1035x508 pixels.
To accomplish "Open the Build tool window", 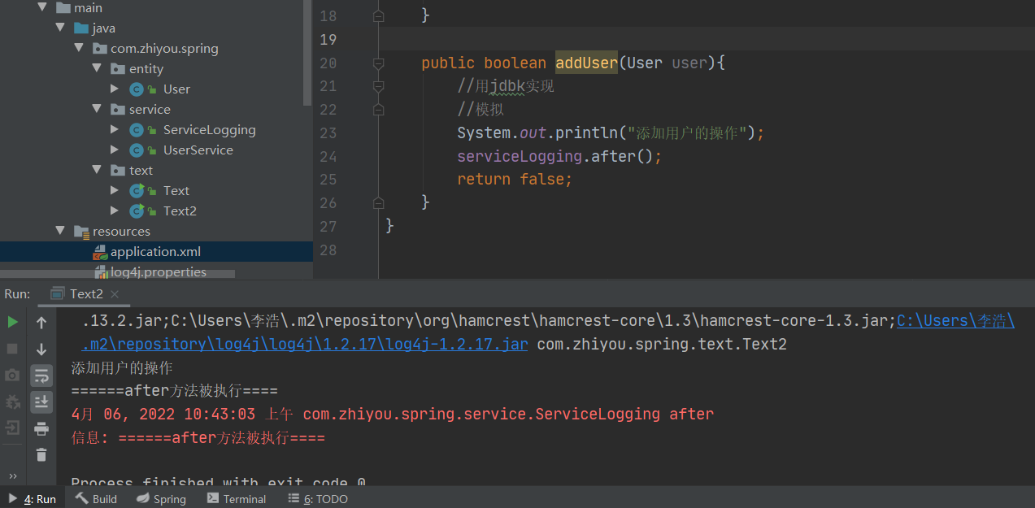I will point(96,499).
